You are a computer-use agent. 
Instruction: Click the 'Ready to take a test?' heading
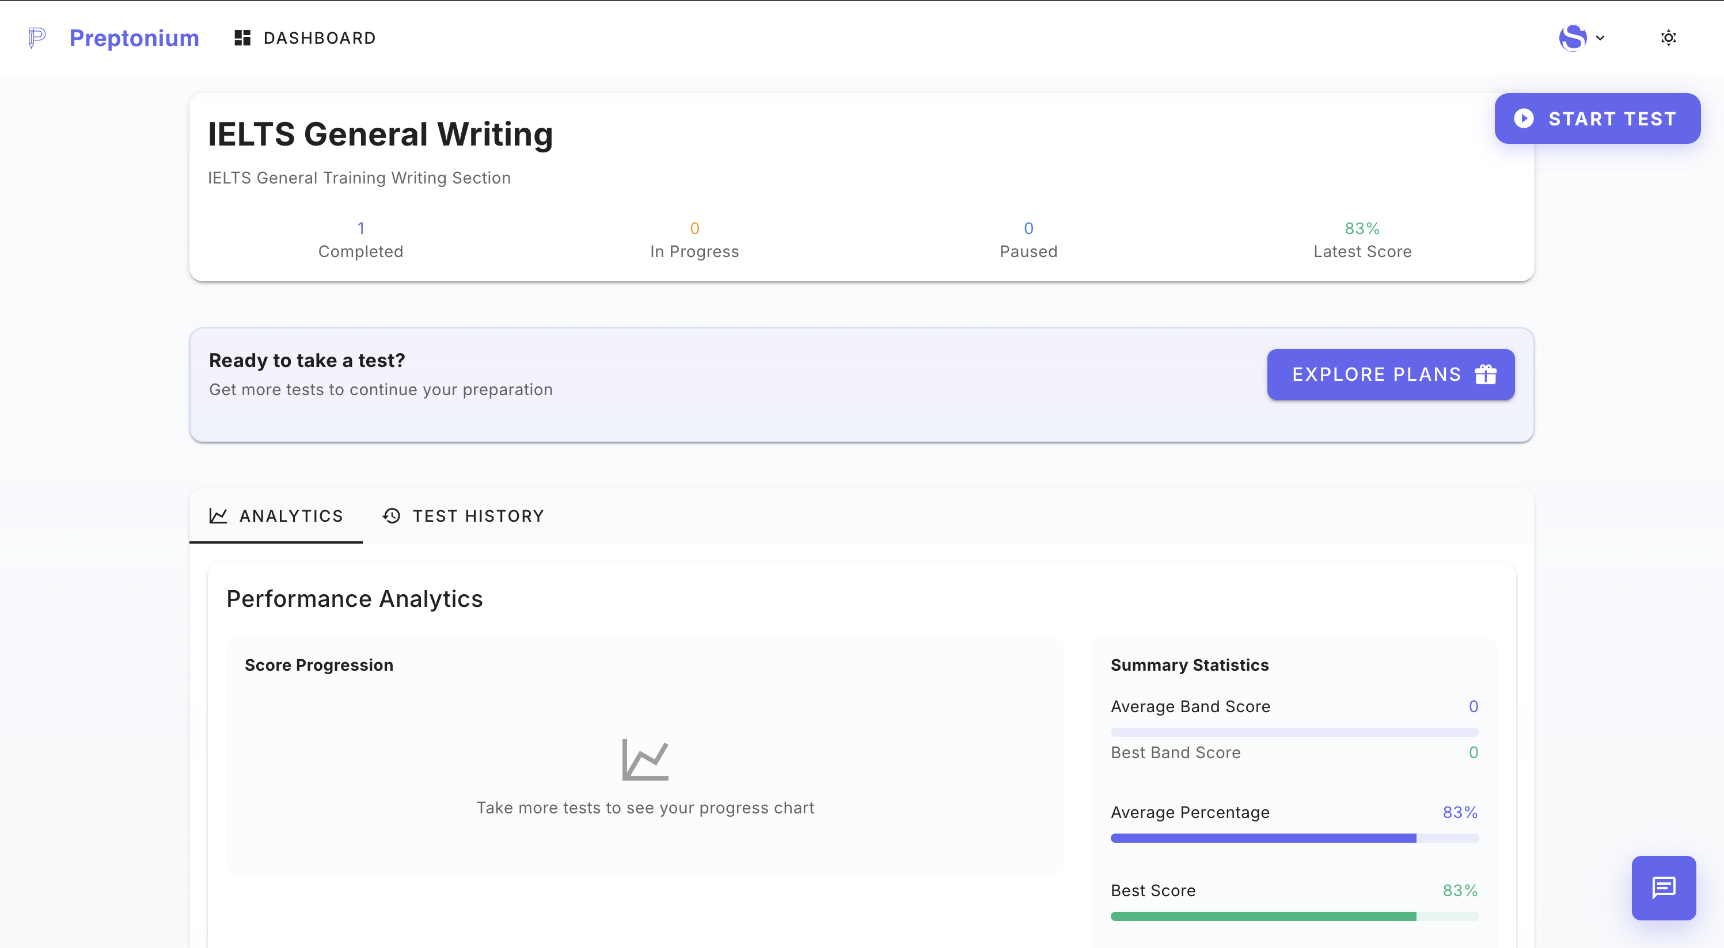307,360
